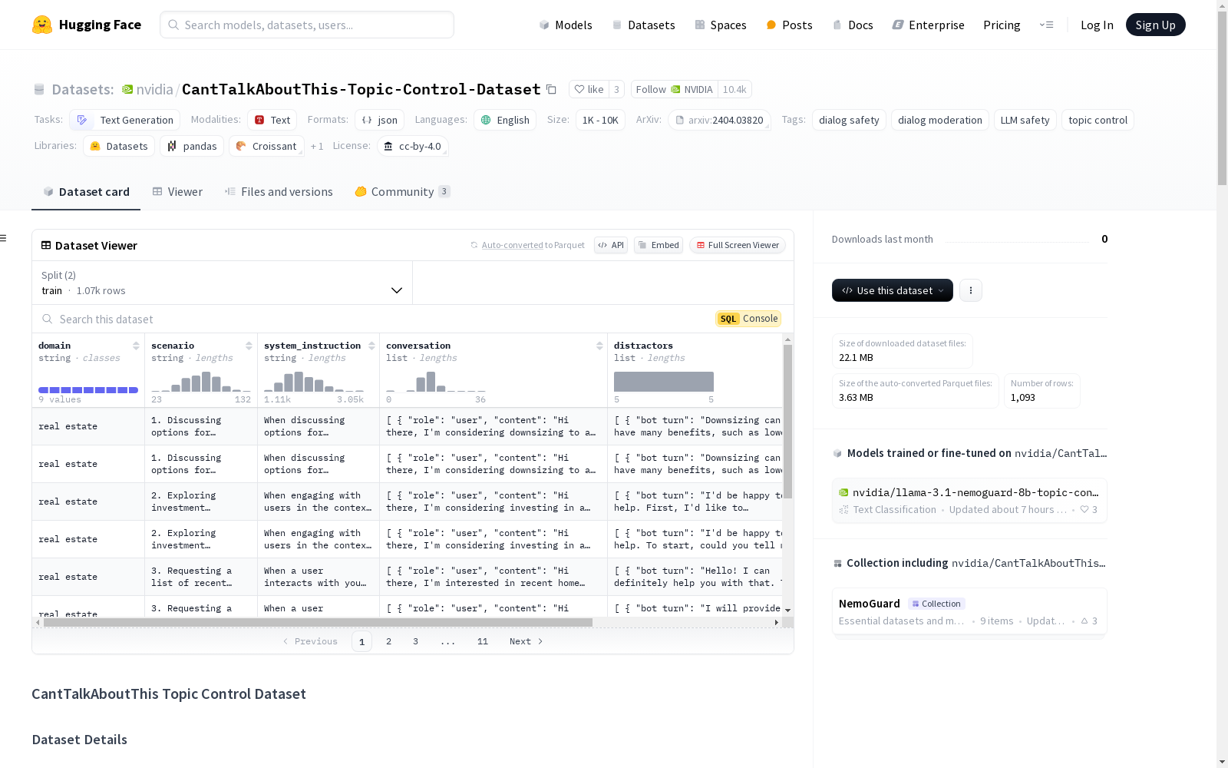
Task: Copy dataset name with the copy icon
Action: point(551,89)
